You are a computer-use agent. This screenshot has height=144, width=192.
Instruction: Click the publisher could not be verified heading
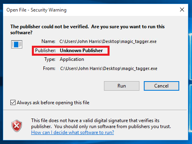88,29
